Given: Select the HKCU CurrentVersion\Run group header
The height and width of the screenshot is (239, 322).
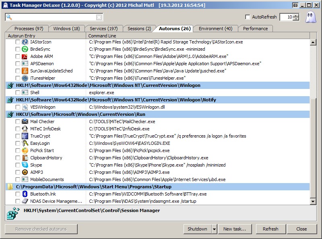Looking at the screenshot, I should [x=157, y=114].
